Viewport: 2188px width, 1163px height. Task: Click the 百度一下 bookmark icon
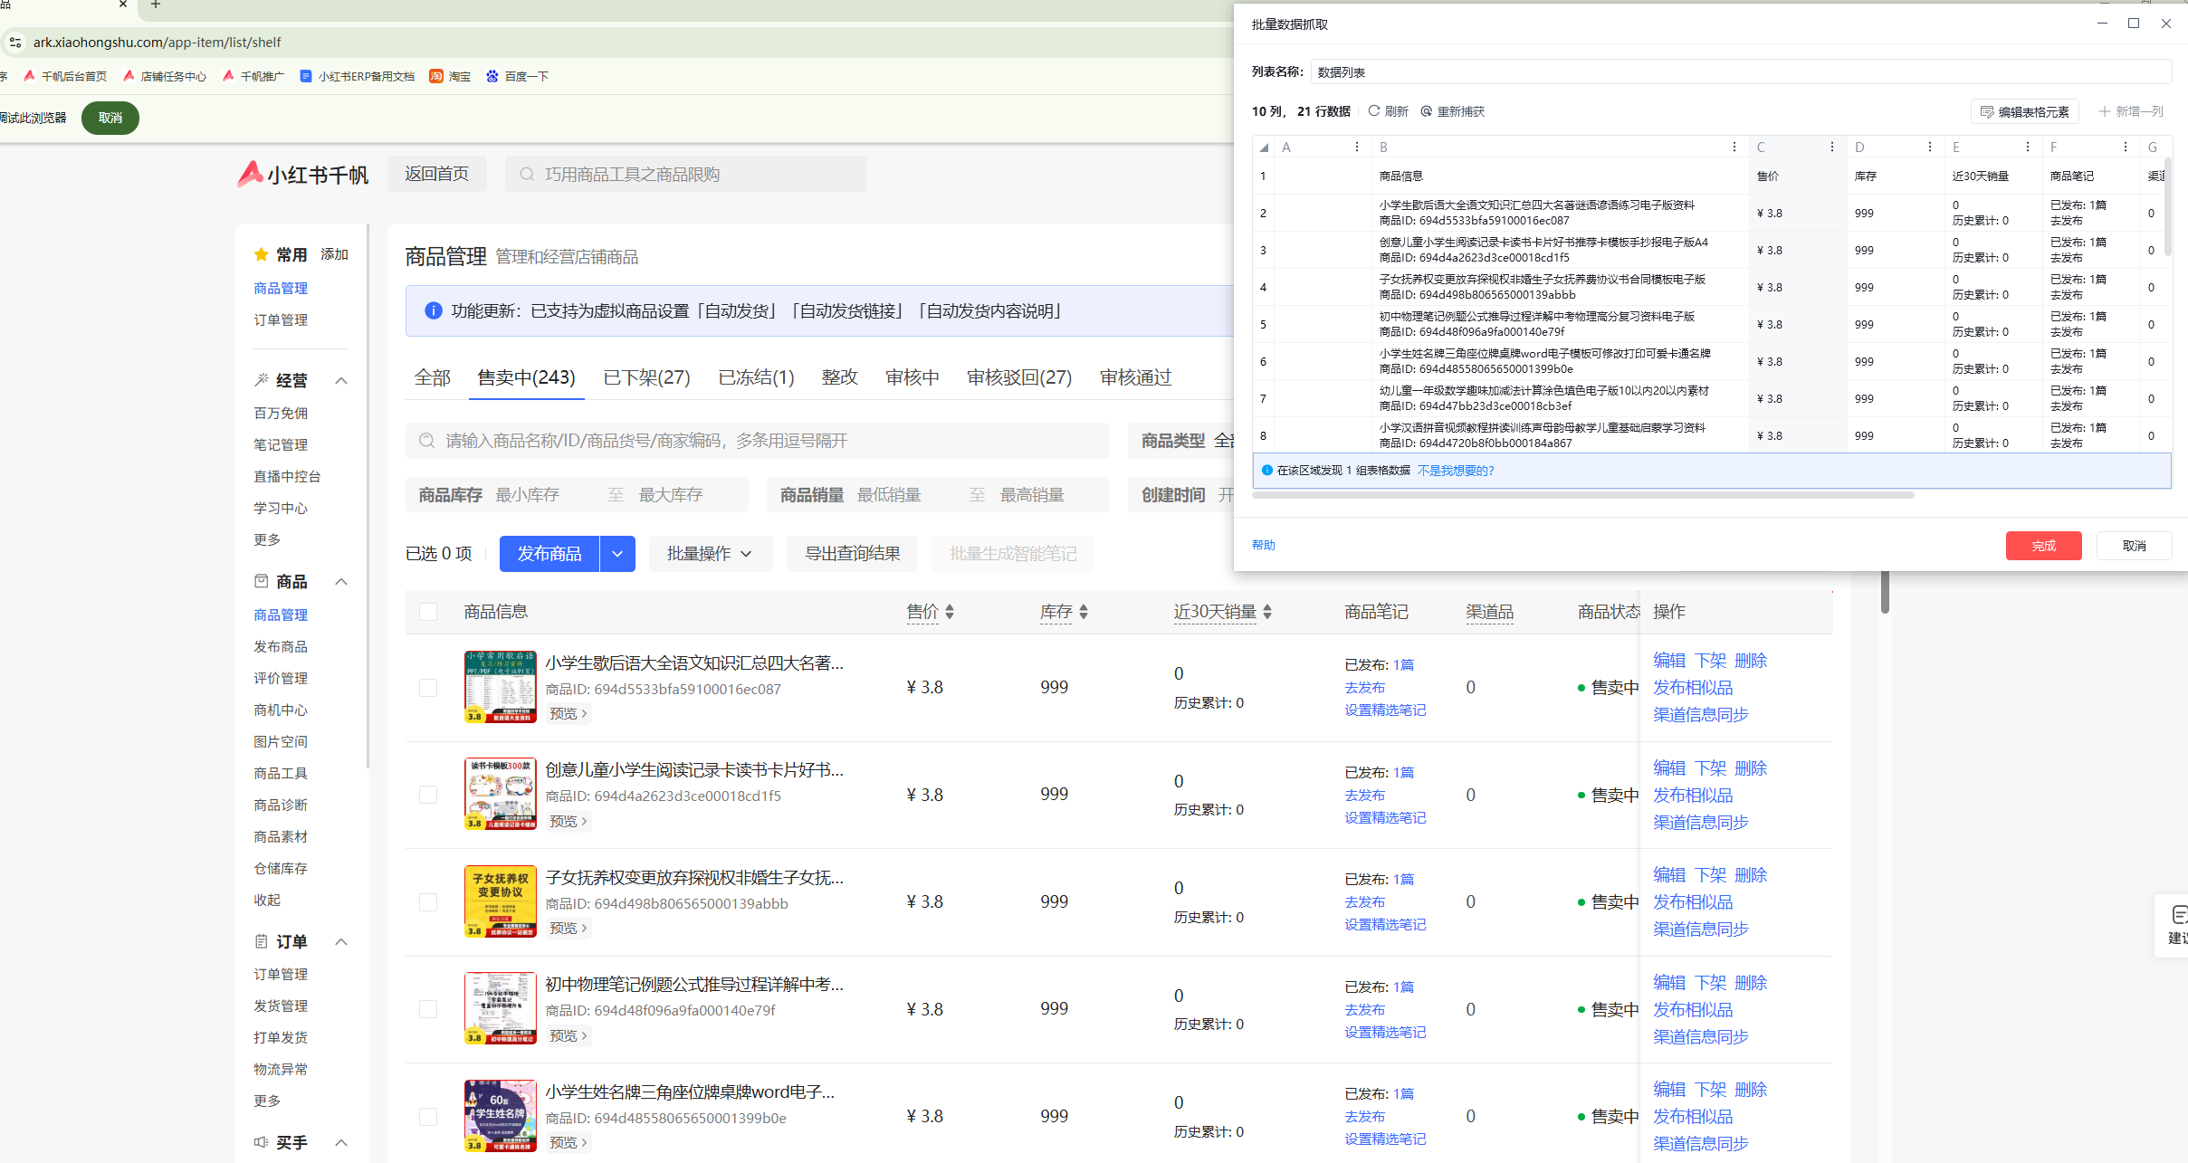click(x=492, y=76)
